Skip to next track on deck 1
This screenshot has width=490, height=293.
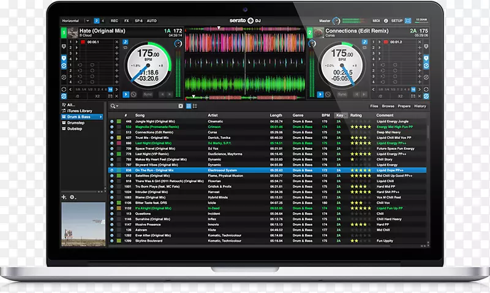[170, 94]
